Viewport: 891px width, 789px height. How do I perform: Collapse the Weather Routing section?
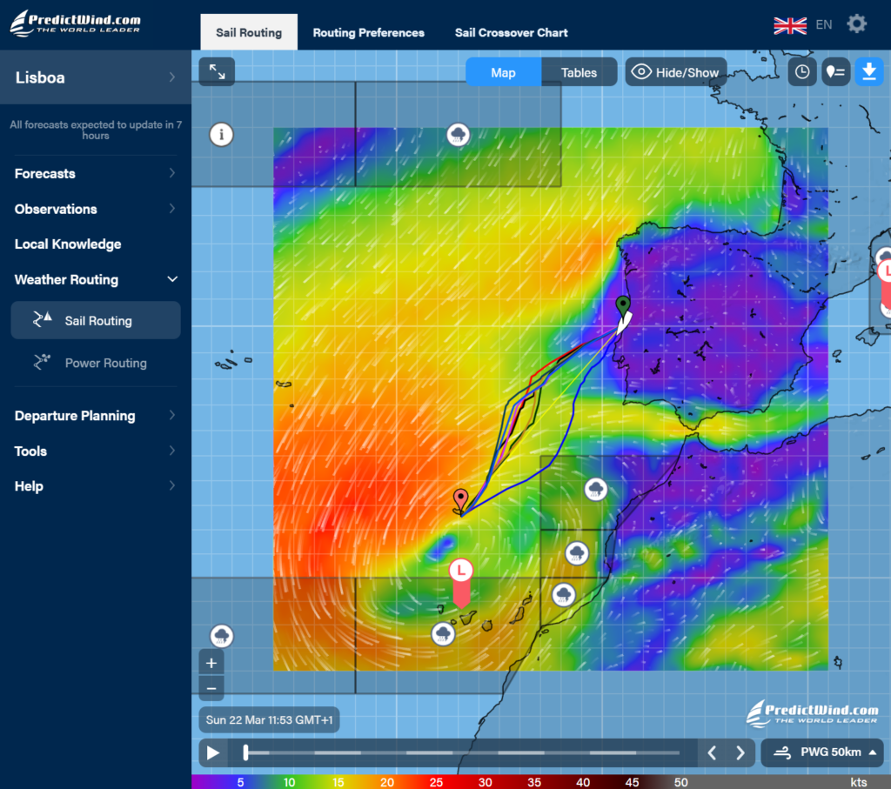[172, 279]
